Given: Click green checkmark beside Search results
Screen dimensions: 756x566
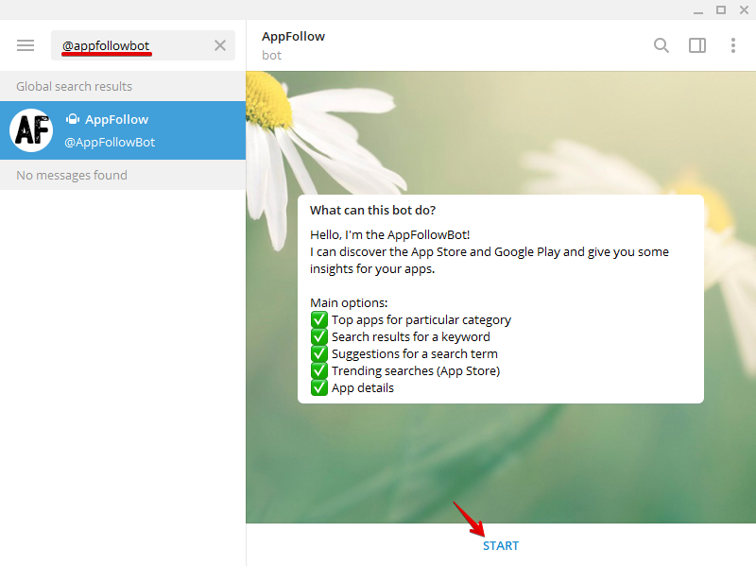Looking at the screenshot, I should [x=318, y=336].
